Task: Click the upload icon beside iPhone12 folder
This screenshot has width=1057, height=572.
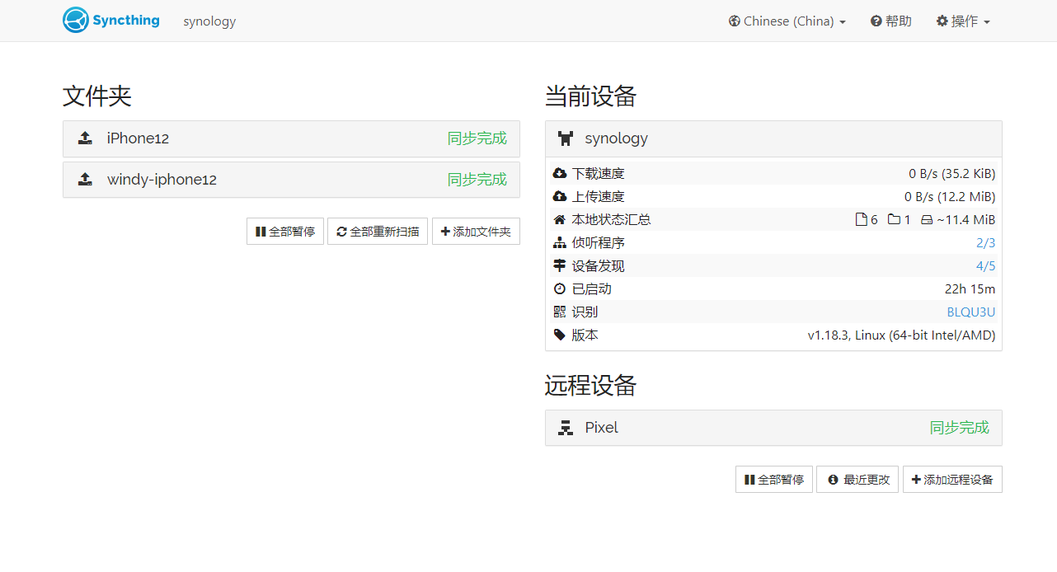Action: 85,138
